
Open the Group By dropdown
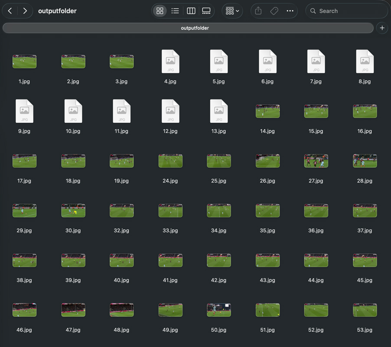point(232,10)
